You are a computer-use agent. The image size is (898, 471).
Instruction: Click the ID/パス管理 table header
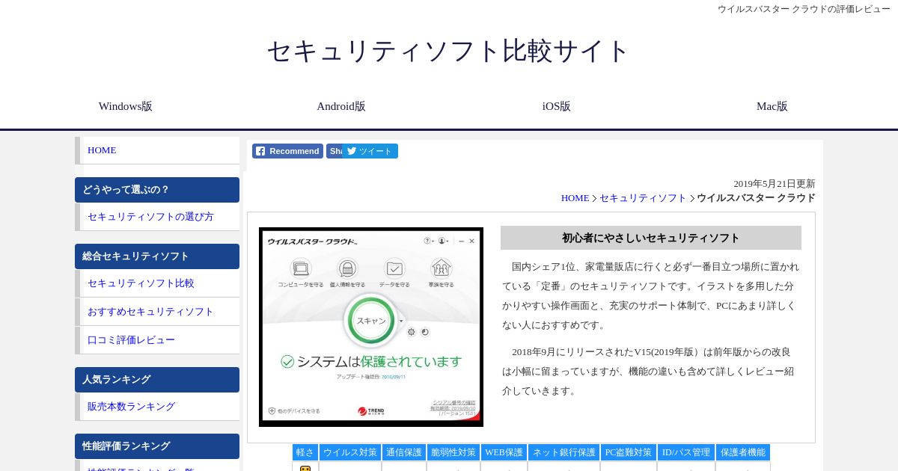pos(686,452)
